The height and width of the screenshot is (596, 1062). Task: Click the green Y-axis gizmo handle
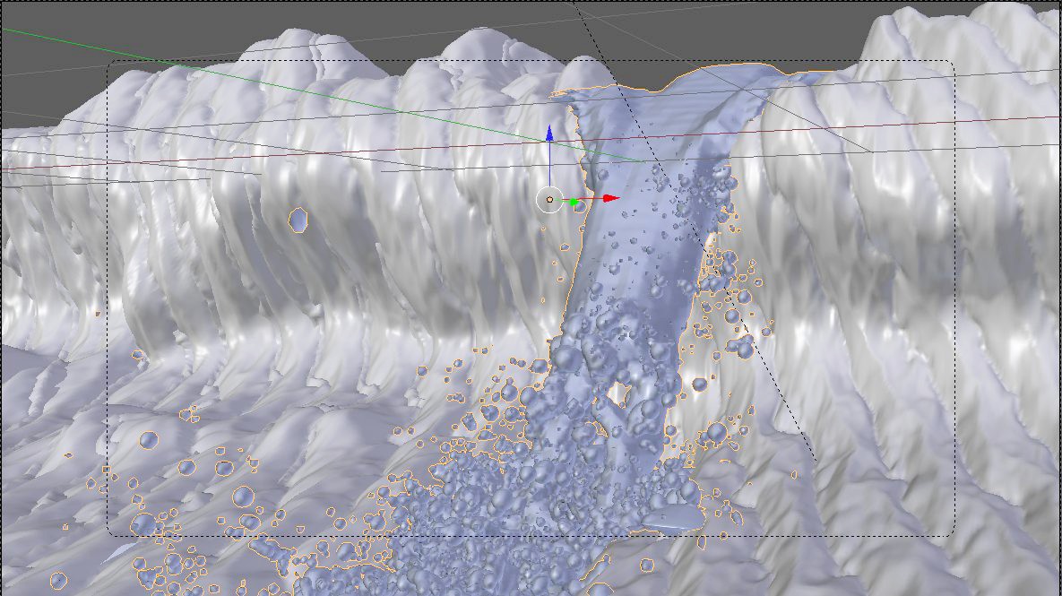tap(575, 203)
